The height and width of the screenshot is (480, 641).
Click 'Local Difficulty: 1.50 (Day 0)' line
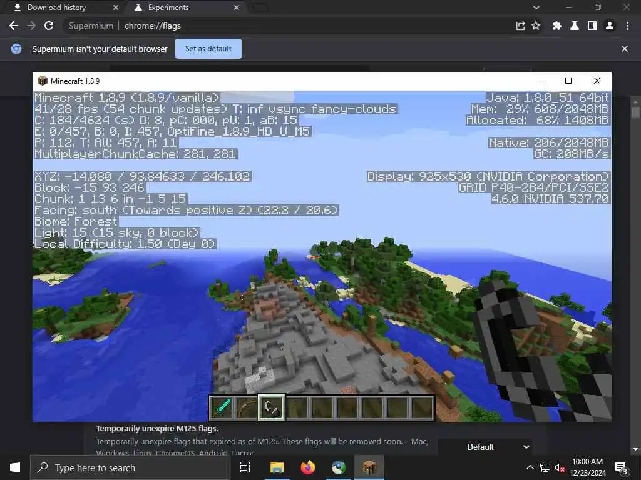125,244
